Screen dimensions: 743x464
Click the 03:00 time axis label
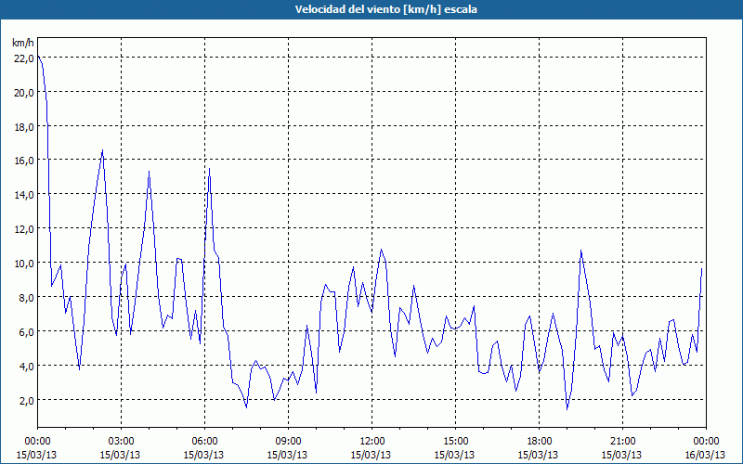click(121, 442)
